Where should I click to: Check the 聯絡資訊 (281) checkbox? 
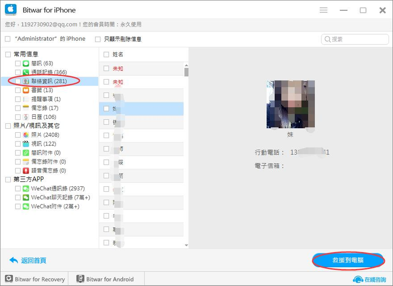(18, 81)
